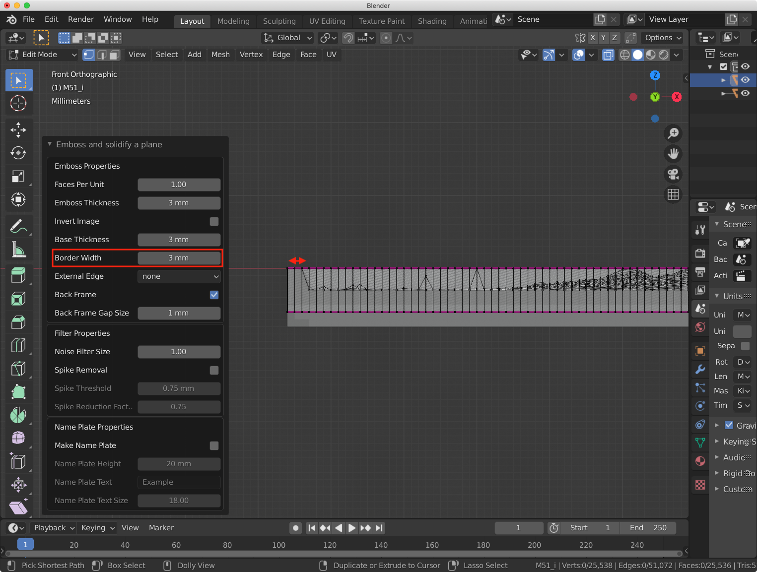This screenshot has height=572, width=757.
Task: Select the Measure tool
Action: point(18,250)
